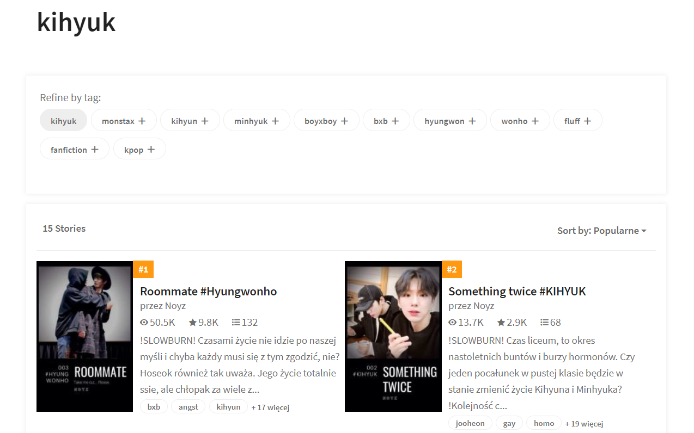Add the kpop tag filter
Image resolution: width=694 pixels, height=433 pixels.
tap(139, 149)
